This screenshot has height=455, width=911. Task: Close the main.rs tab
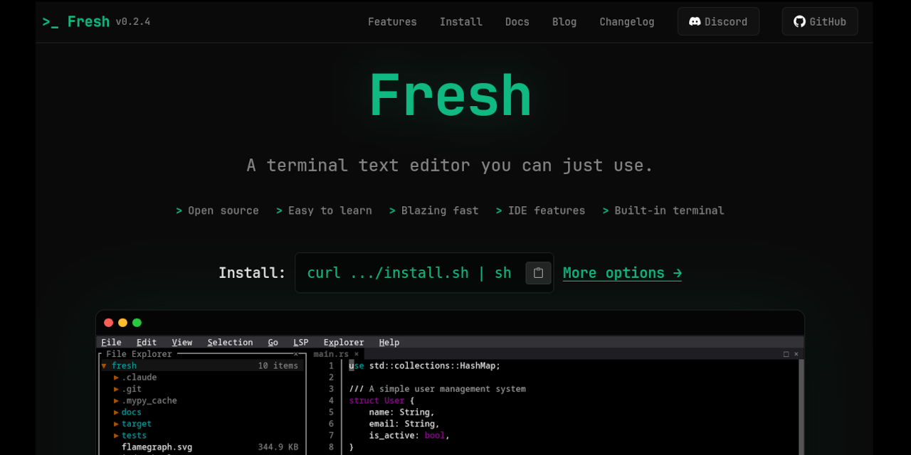357,354
